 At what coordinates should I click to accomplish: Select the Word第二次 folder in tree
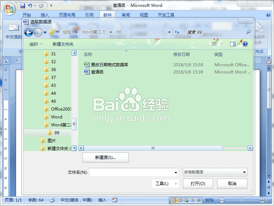(x=58, y=125)
